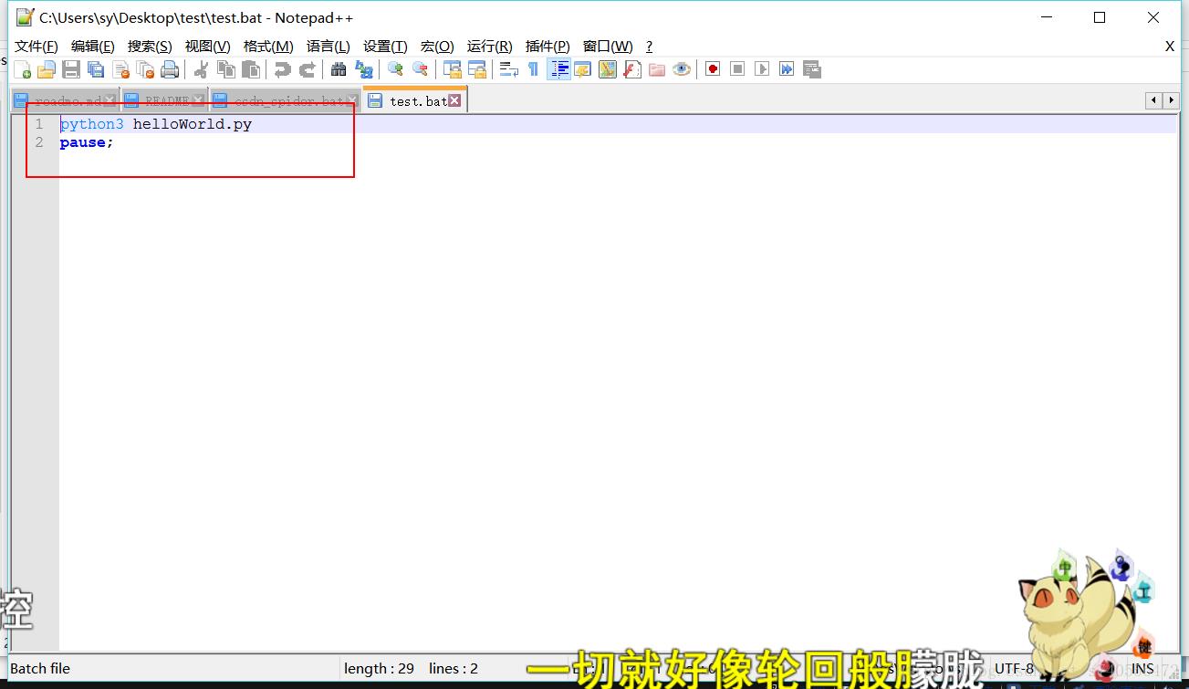Close the readme.md tab with its X
This screenshot has height=689, width=1189.
[x=110, y=100]
